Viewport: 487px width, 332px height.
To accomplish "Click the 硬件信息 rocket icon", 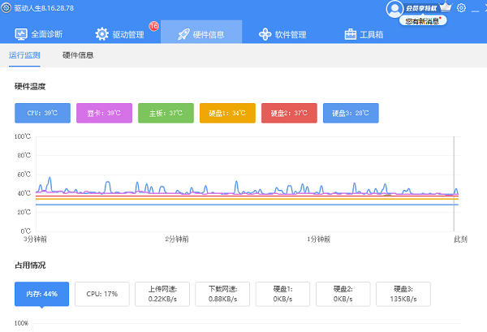I will pos(184,34).
